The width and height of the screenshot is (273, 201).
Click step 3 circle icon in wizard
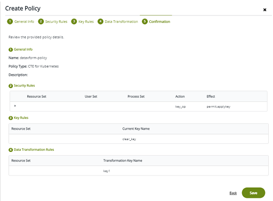74,21
